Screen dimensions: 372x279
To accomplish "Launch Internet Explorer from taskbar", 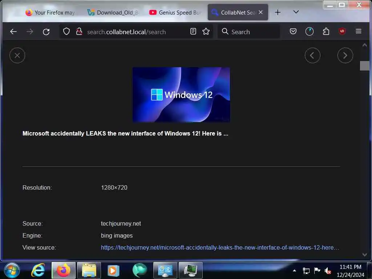I will 38,270.
